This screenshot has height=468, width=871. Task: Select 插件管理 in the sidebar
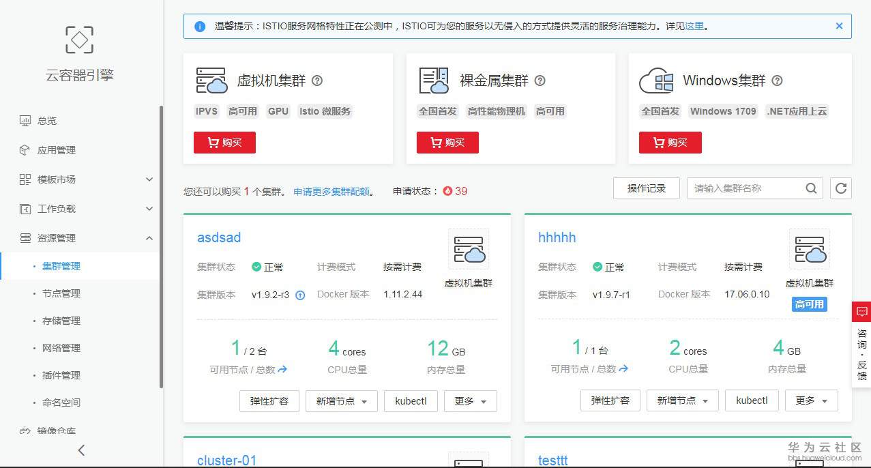61,375
